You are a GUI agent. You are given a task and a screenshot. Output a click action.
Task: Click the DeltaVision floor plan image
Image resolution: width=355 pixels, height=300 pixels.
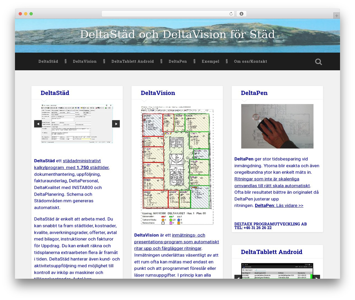coord(177,165)
